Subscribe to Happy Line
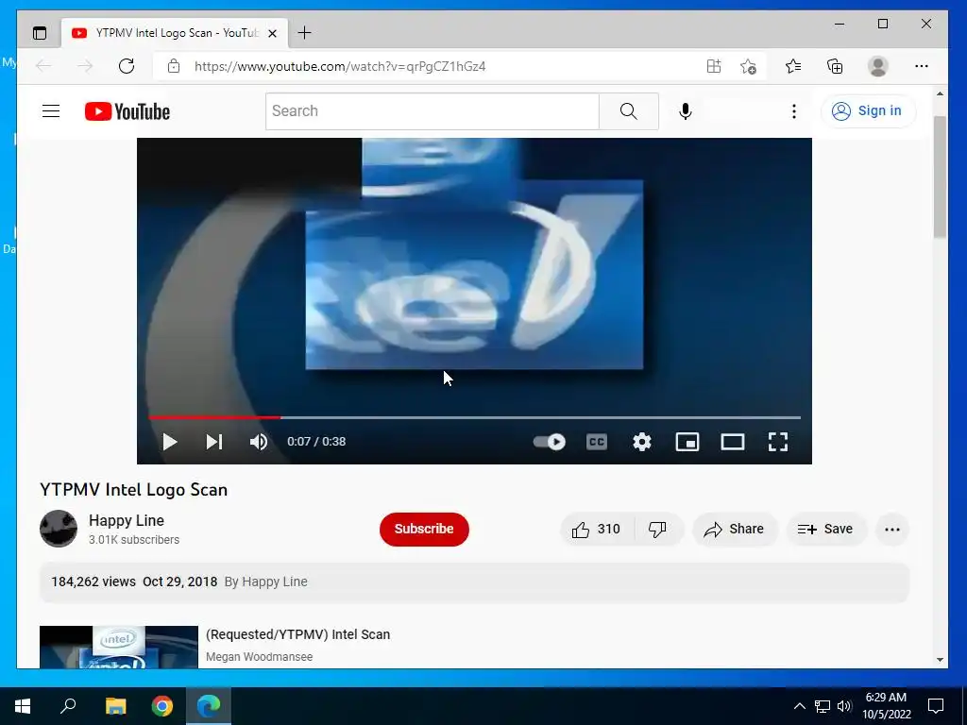 click(424, 529)
